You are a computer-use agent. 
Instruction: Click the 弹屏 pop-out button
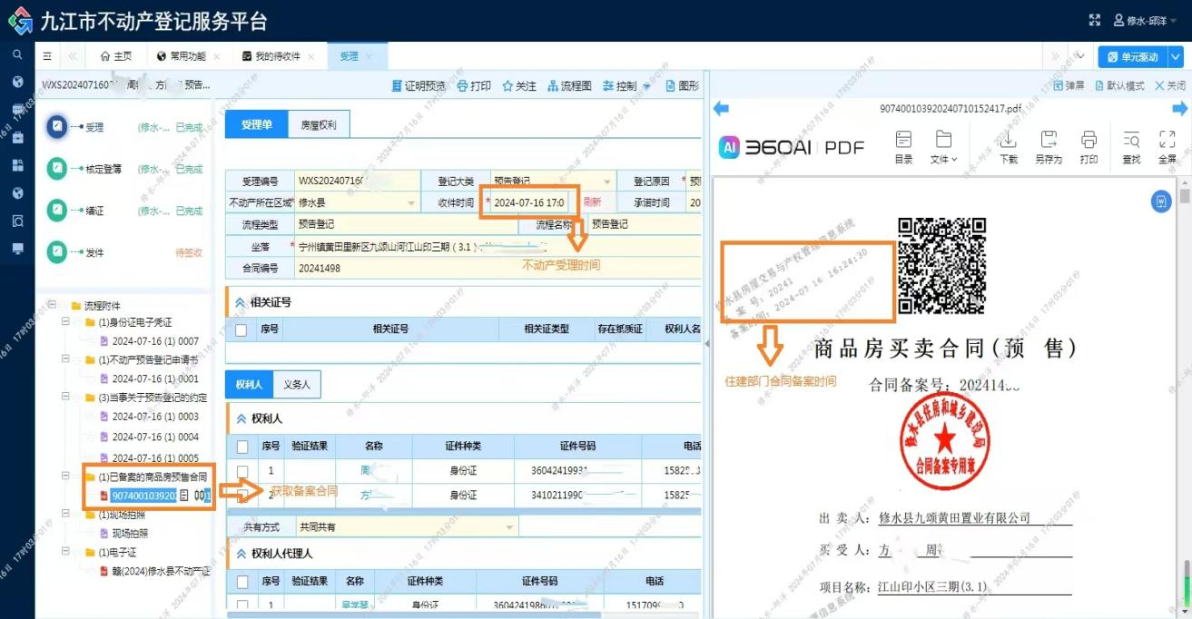coord(1069,85)
